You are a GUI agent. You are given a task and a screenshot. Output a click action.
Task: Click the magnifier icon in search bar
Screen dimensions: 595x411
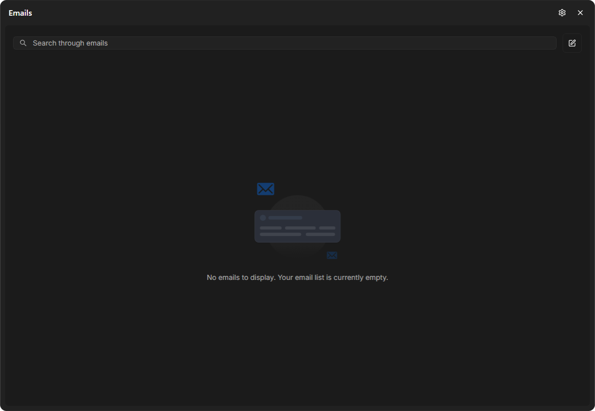click(x=23, y=44)
